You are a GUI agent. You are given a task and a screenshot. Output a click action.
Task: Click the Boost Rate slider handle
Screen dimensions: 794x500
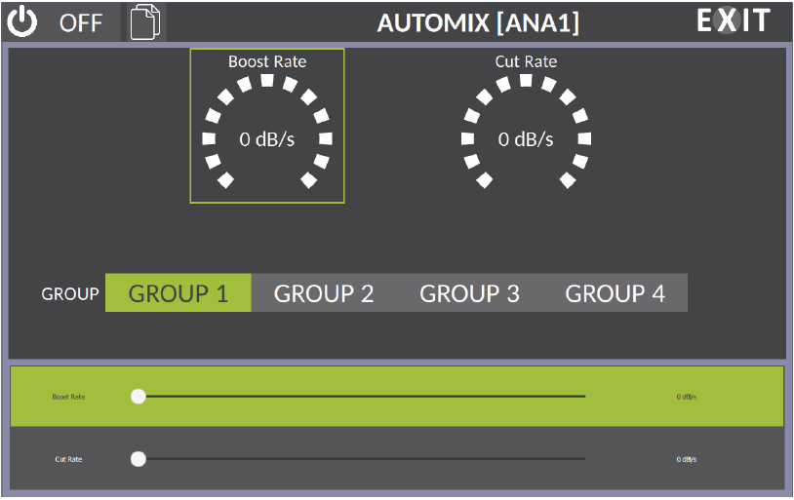(139, 397)
